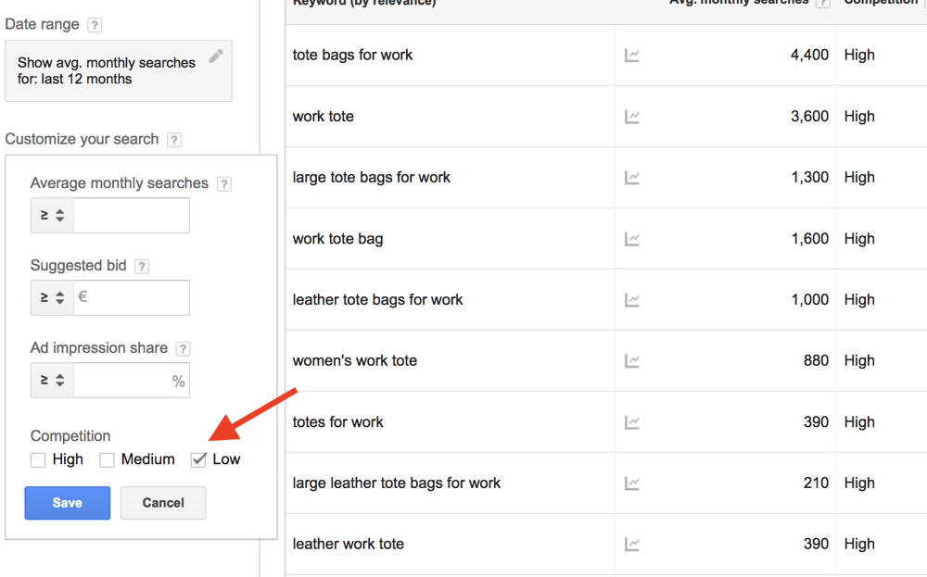The image size is (927, 577).
Task: Edit date range using the pencil icon
Action: [216, 56]
